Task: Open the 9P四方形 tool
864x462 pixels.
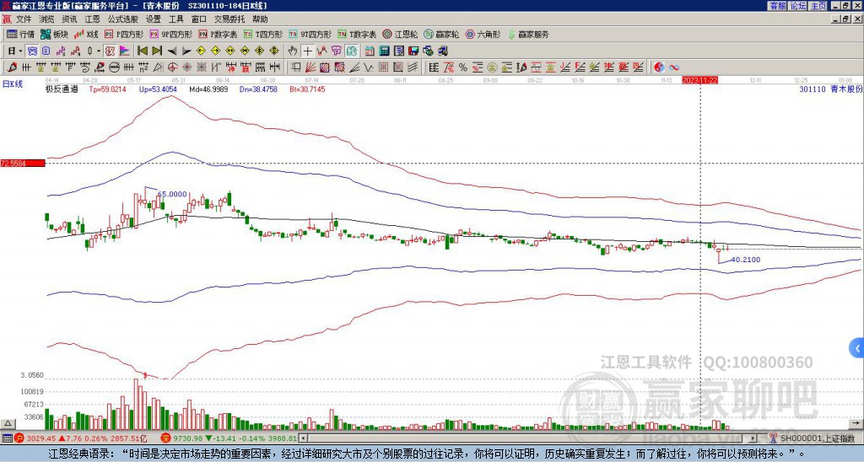Action: pos(170,34)
